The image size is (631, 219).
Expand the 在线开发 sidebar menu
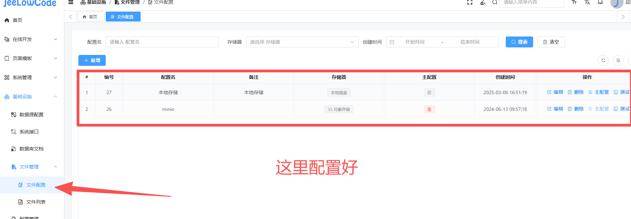point(31,39)
